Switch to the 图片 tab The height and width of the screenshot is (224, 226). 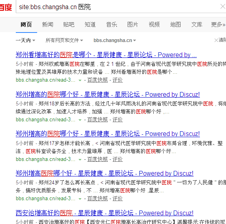click(133, 25)
